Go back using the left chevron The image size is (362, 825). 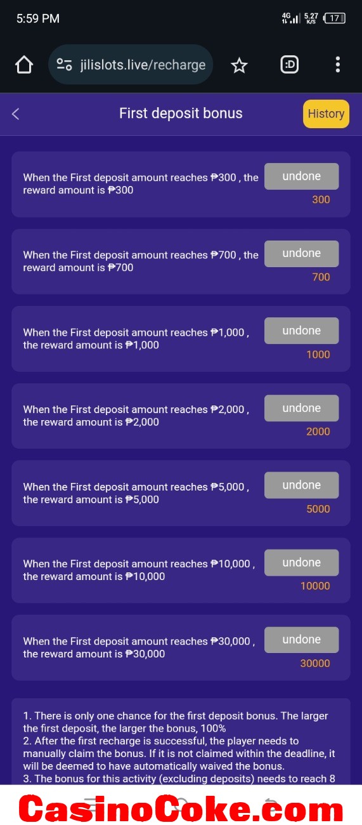16,114
